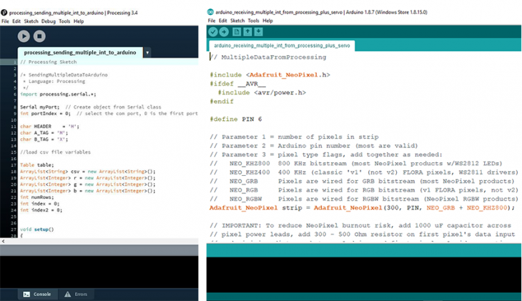The height and width of the screenshot is (301, 522).
Task: Switch to the Console tab in Processing
Action: 36,294
